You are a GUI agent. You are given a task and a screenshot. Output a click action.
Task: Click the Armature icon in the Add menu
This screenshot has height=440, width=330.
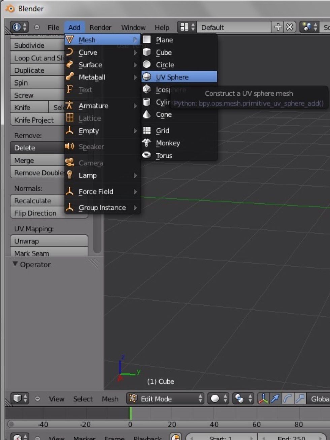click(x=70, y=105)
